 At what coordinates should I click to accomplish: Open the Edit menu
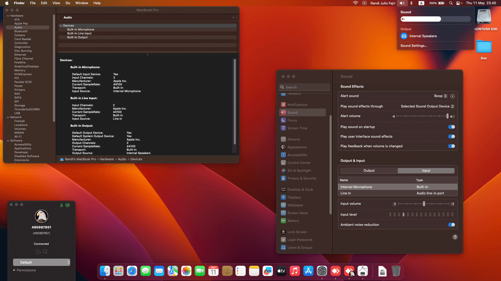44,3
